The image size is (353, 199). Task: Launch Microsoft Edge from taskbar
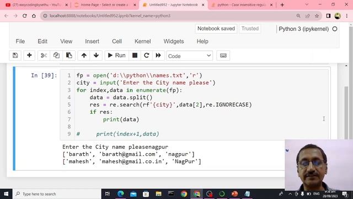pos(120,194)
